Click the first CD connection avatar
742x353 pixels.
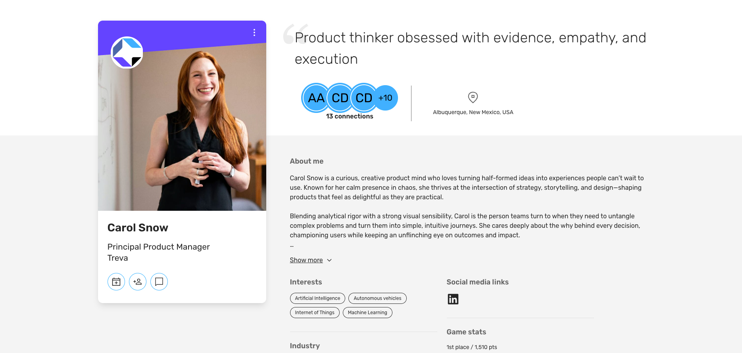[x=340, y=98]
